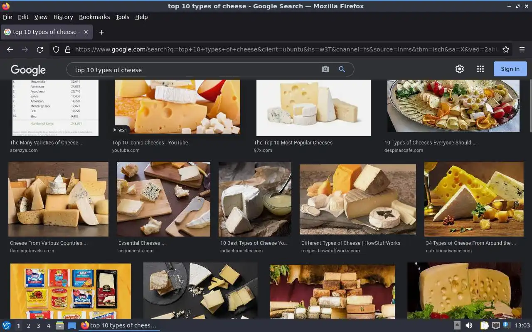This screenshot has height=332, width=532.
Task: Open the file manager taskbar icon
Action: (x=60, y=325)
